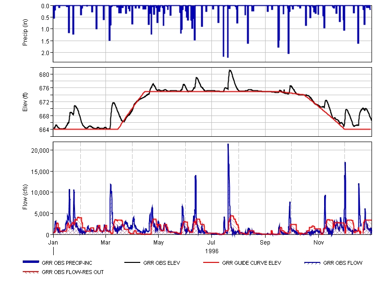Select the GRR OBS FLOW-RES OUT legend text

(x=73, y=272)
